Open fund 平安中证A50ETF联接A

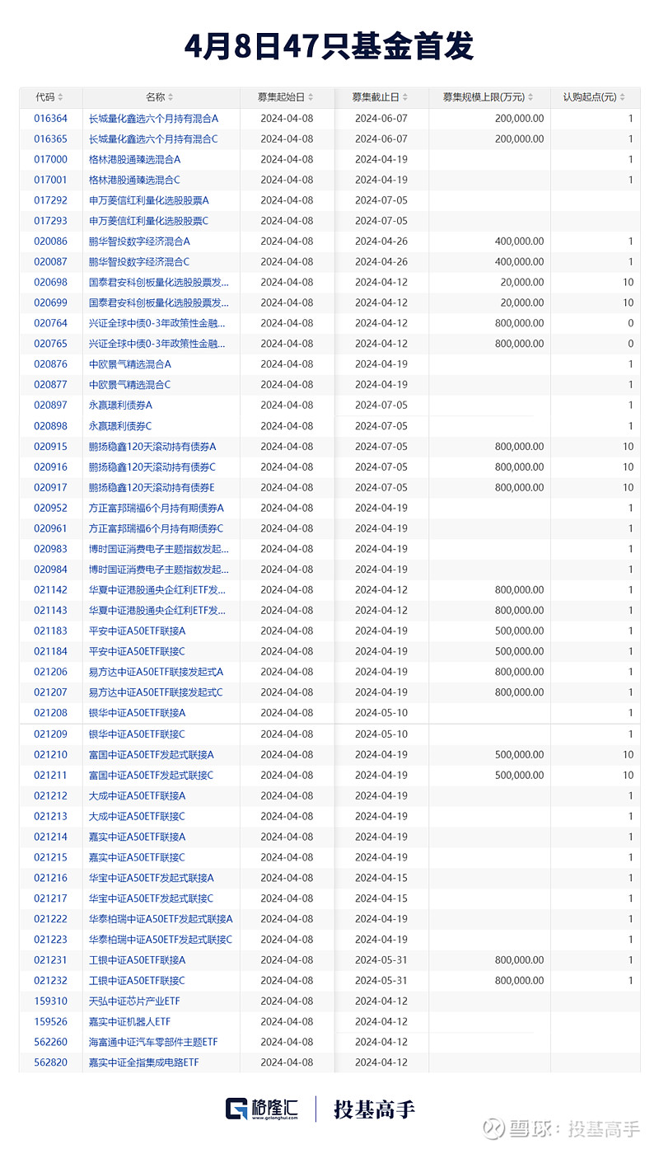(x=138, y=631)
